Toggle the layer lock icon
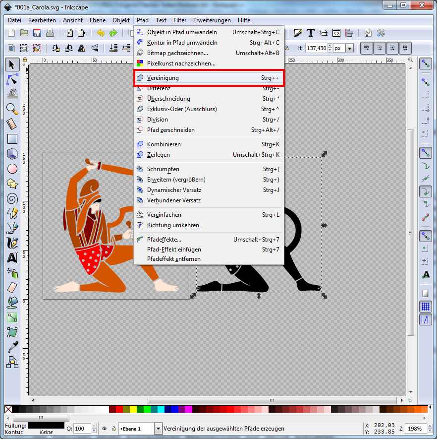The image size is (437, 439). tap(114, 429)
